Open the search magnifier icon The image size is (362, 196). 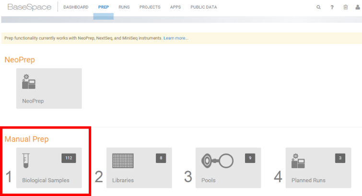(319, 7)
